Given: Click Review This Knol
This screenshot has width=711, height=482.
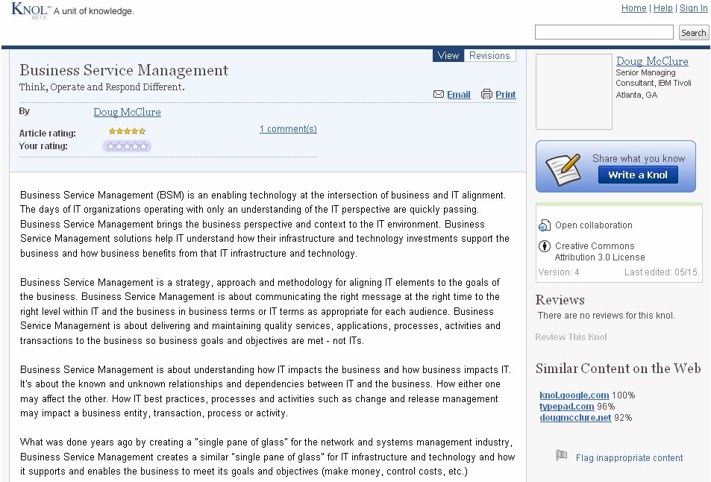Looking at the screenshot, I should pos(571,337).
